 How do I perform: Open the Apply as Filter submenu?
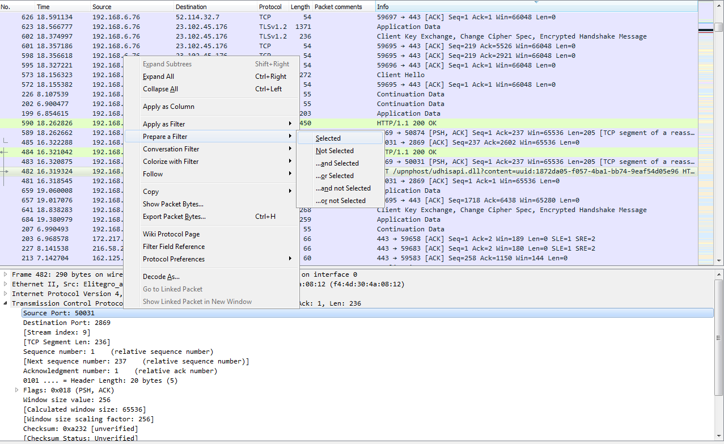[x=164, y=124]
